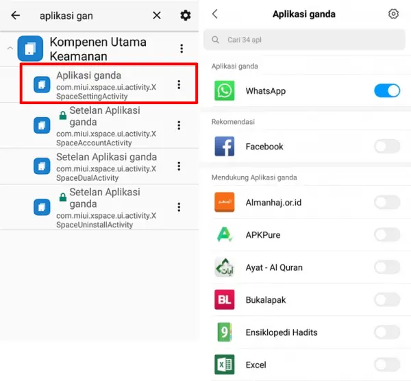The width and height of the screenshot is (411, 381).
Task: Click the Kompenen Utama Keamanan app icon
Action: (30, 49)
